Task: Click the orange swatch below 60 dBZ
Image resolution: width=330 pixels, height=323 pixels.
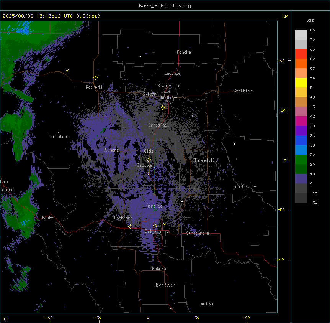Action: 301,63
